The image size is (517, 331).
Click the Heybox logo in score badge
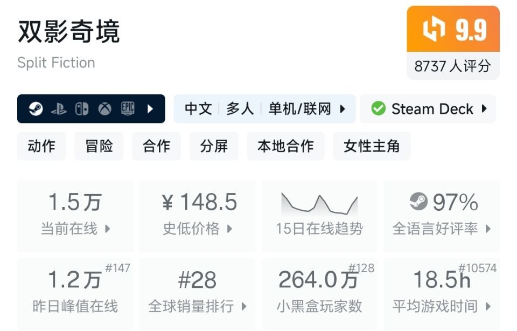(434, 29)
